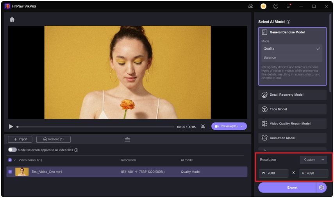Uncheck the Test_Video_One.mp4 checkbox
334x198 pixels.
(10, 172)
